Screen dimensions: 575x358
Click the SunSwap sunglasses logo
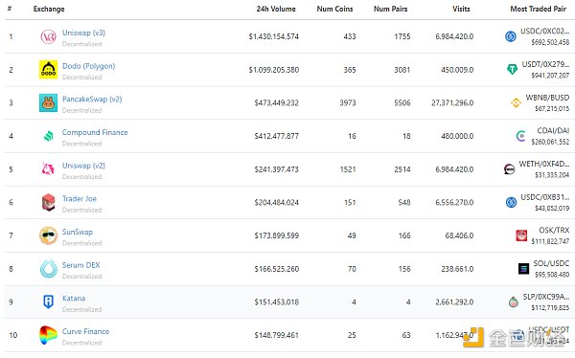tap(49, 235)
